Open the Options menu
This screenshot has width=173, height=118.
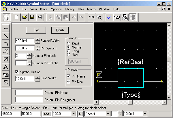[56, 9]
